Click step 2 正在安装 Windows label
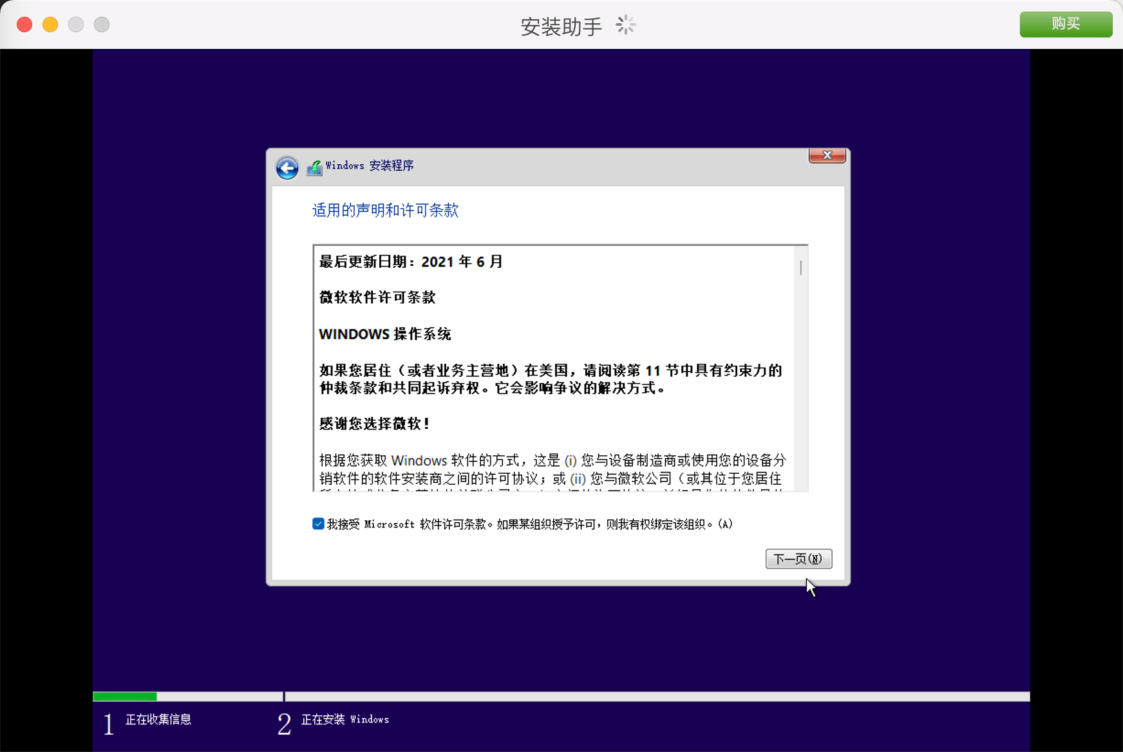Image resolution: width=1123 pixels, height=752 pixels. (x=344, y=719)
